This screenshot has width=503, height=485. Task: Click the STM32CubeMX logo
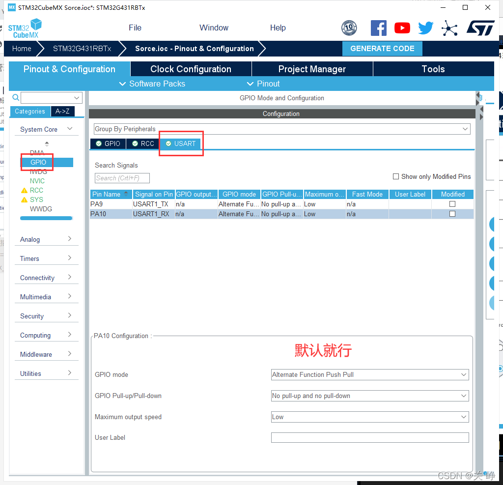click(25, 28)
